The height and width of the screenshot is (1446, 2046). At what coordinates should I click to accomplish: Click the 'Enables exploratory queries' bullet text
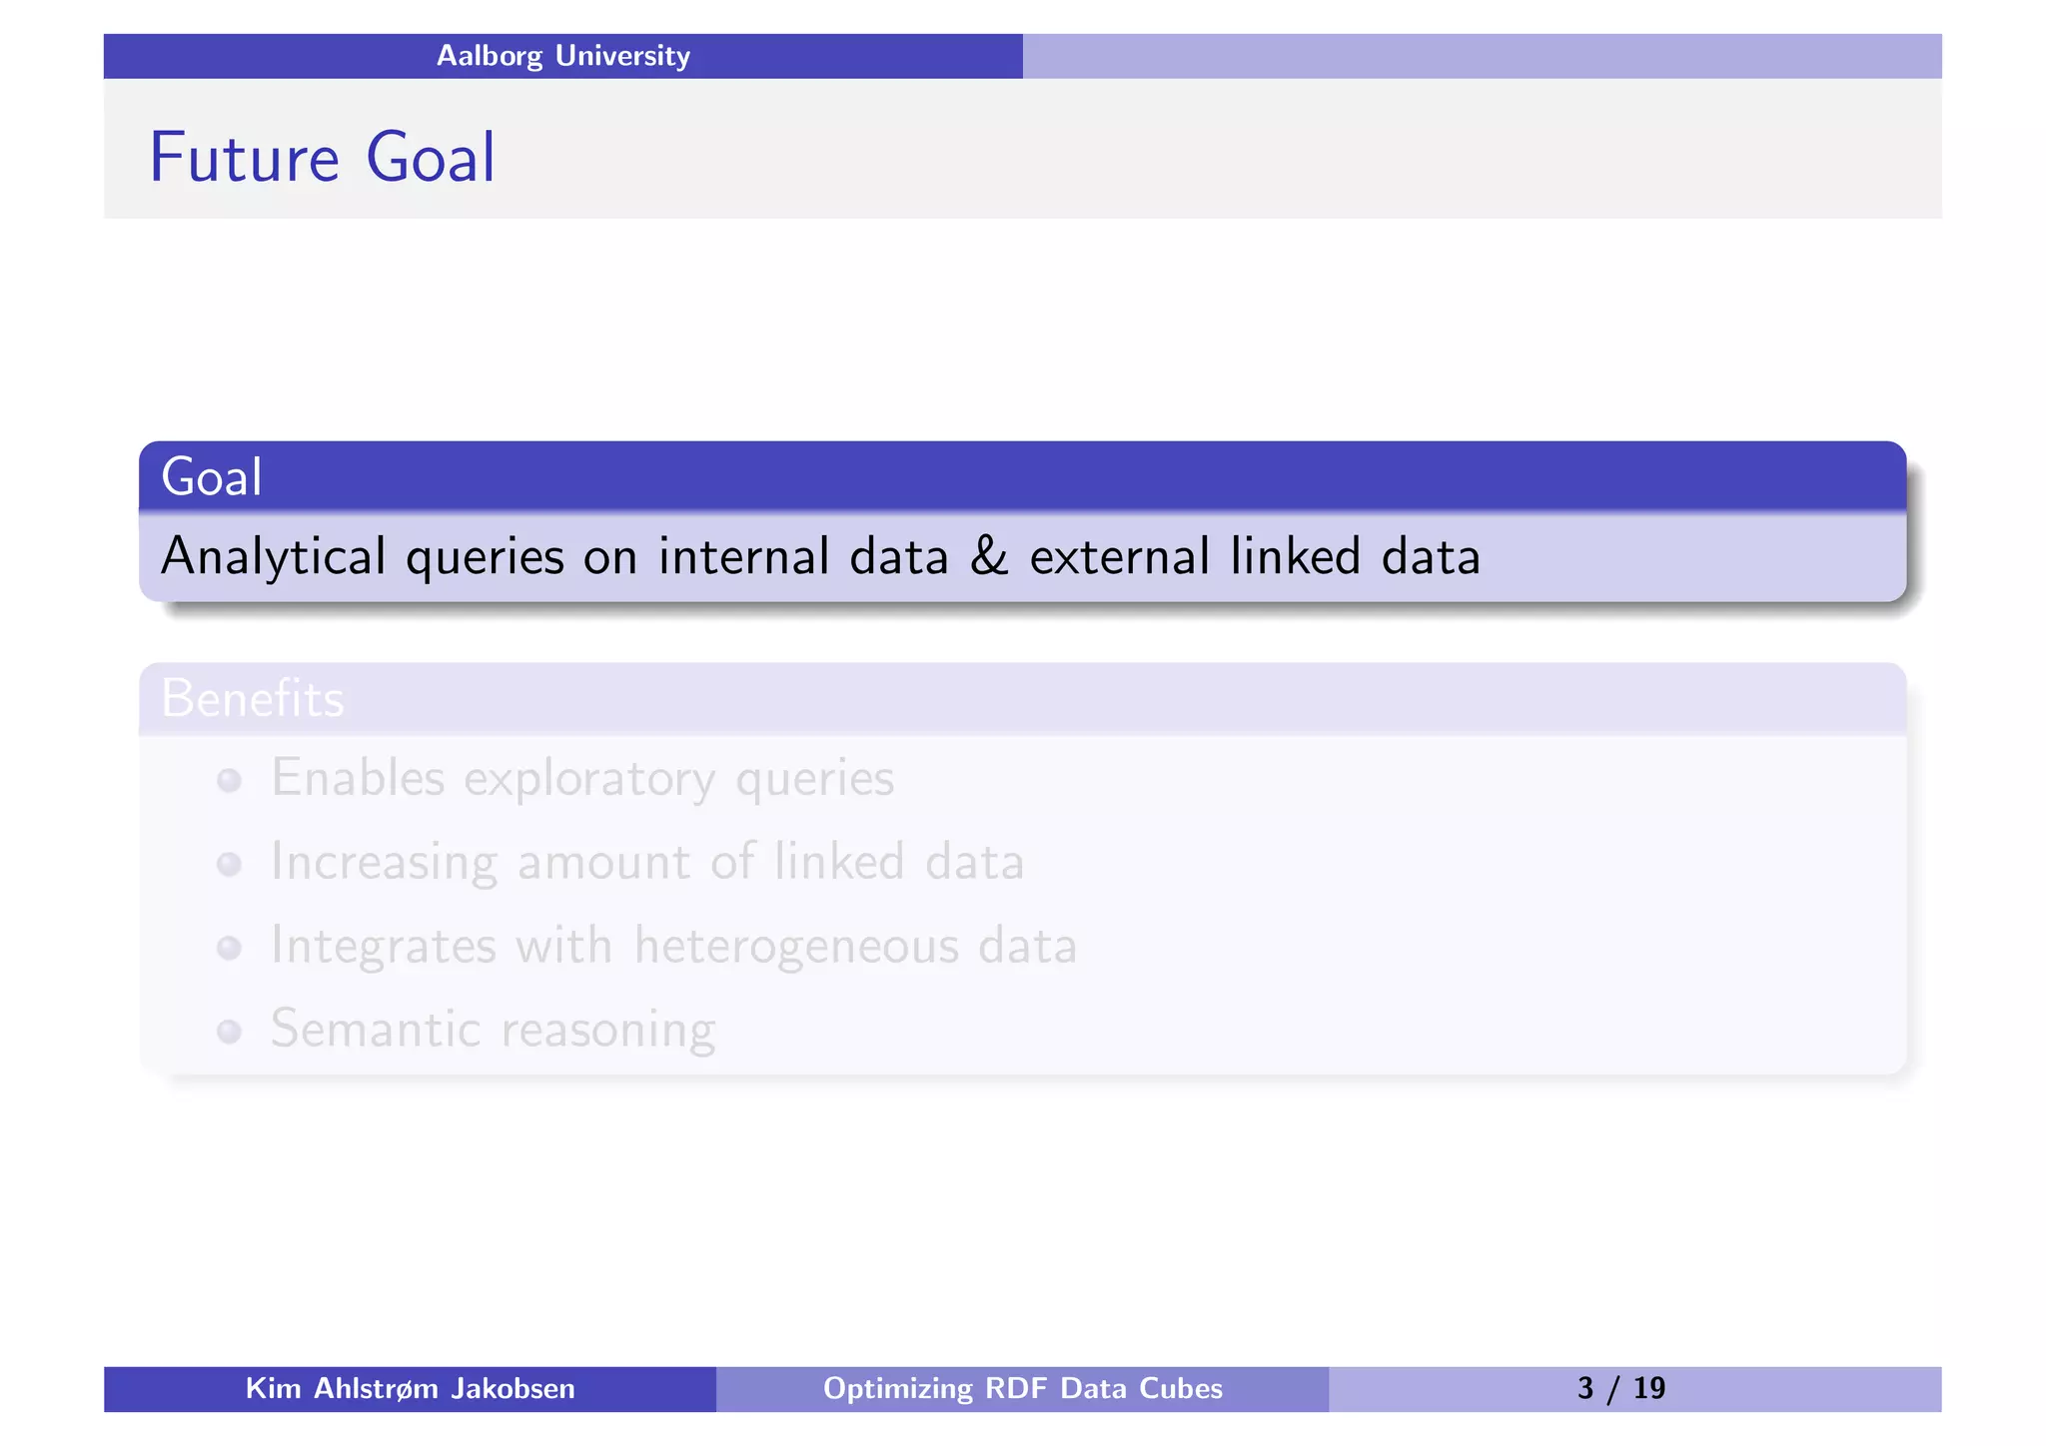pos(582,779)
